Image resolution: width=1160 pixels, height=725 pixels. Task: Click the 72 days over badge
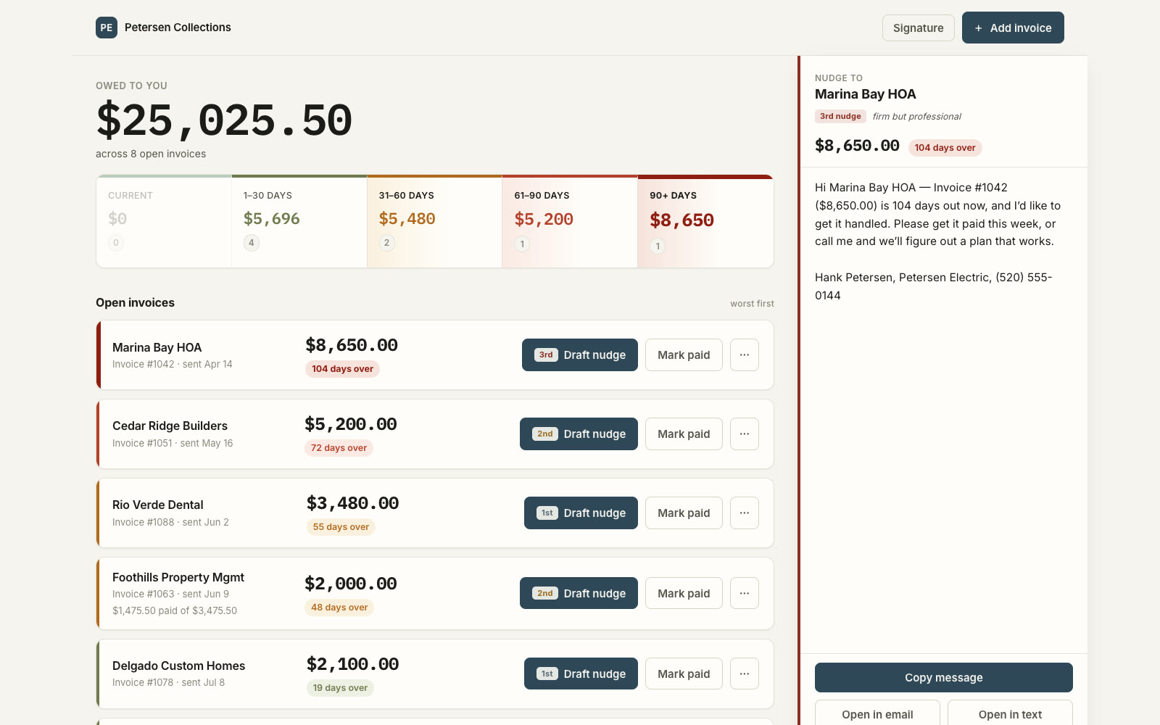coord(339,448)
